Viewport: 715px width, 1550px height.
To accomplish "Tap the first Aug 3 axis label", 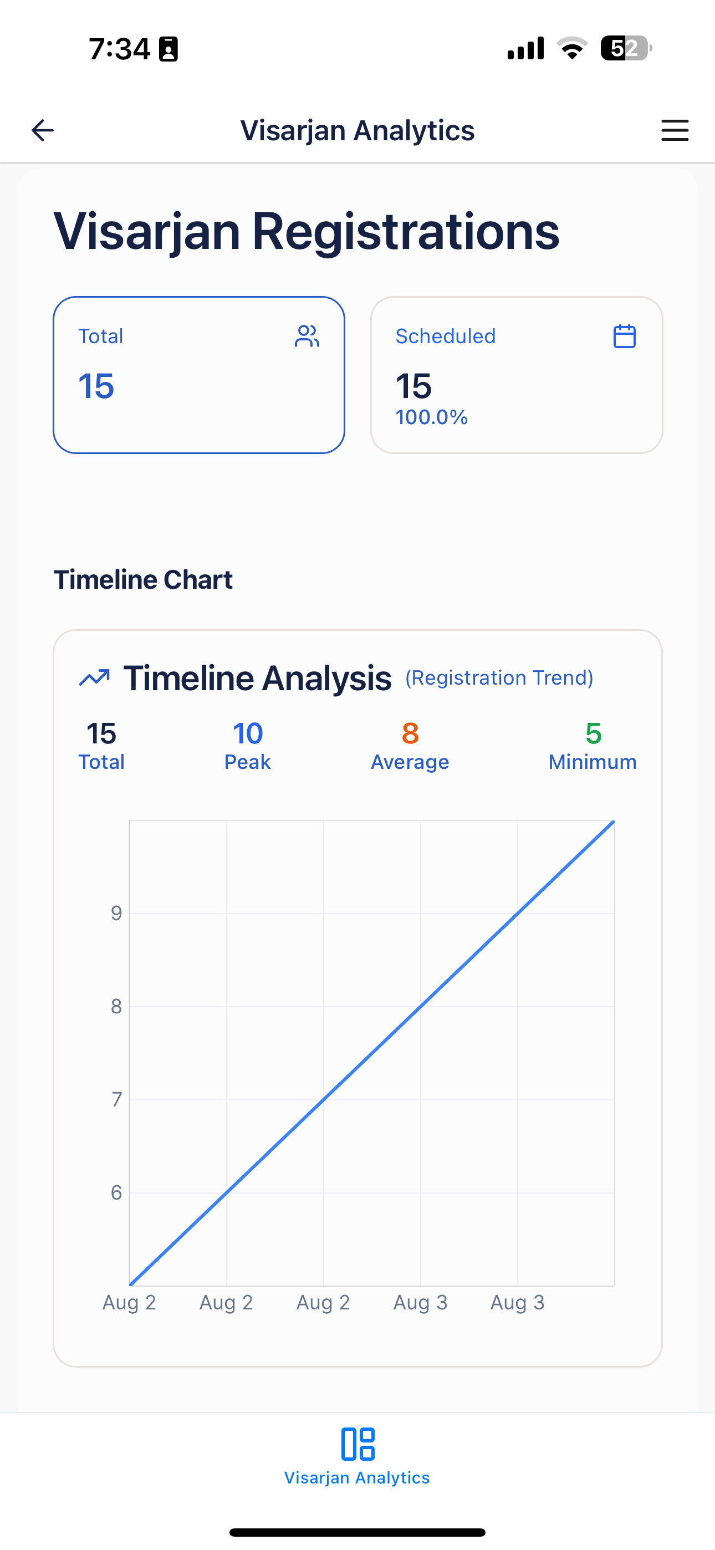I will [420, 1303].
